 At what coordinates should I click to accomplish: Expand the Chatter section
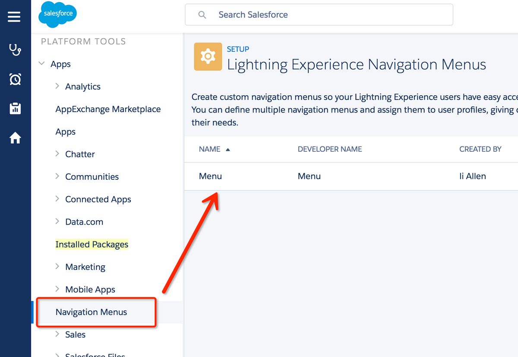[57, 154]
